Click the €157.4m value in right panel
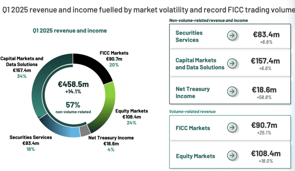This screenshot has height=171, width=295. (x=265, y=61)
